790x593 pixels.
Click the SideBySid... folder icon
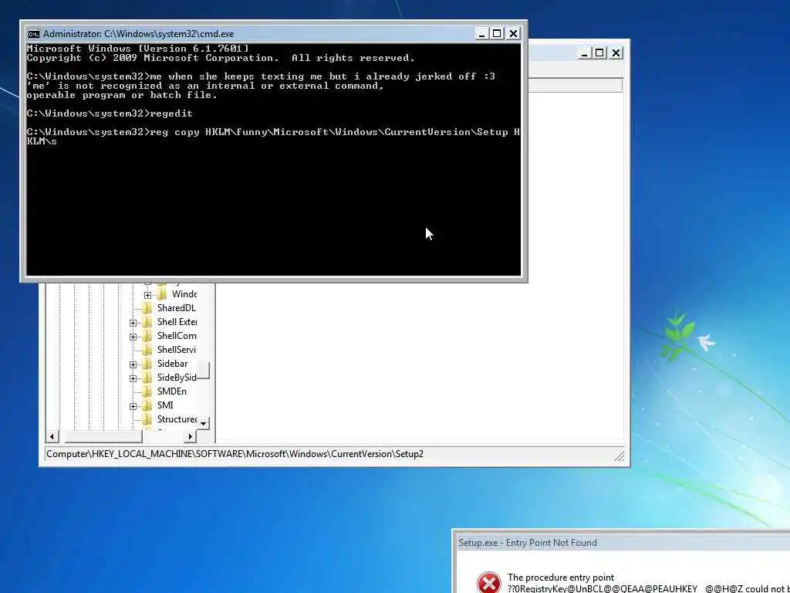pyautogui.click(x=147, y=377)
